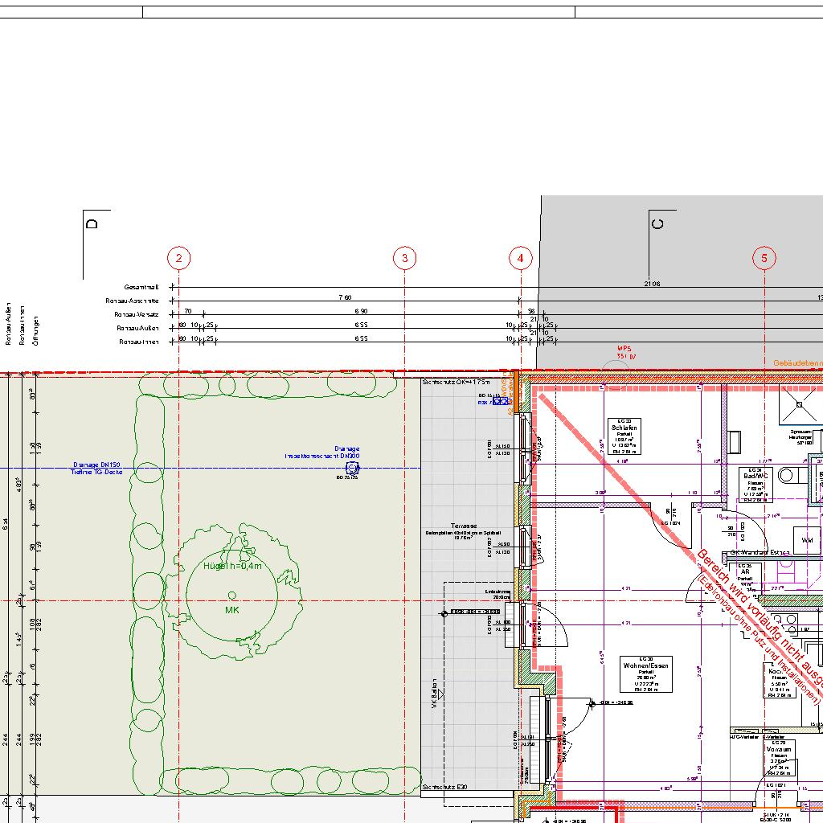Select the Rohbau-Abschnitte dimension row label
The height and width of the screenshot is (823, 823).
132,301
